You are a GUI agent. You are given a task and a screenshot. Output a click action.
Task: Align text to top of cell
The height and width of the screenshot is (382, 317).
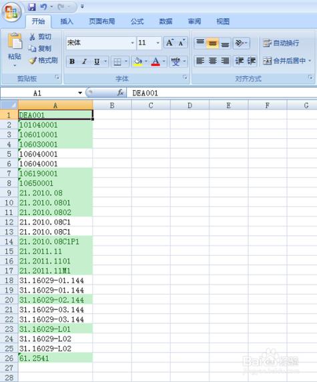[x=200, y=43]
